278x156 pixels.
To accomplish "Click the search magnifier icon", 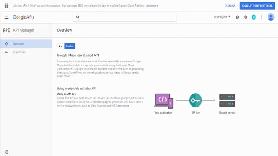I will pyautogui.click(x=78, y=17).
